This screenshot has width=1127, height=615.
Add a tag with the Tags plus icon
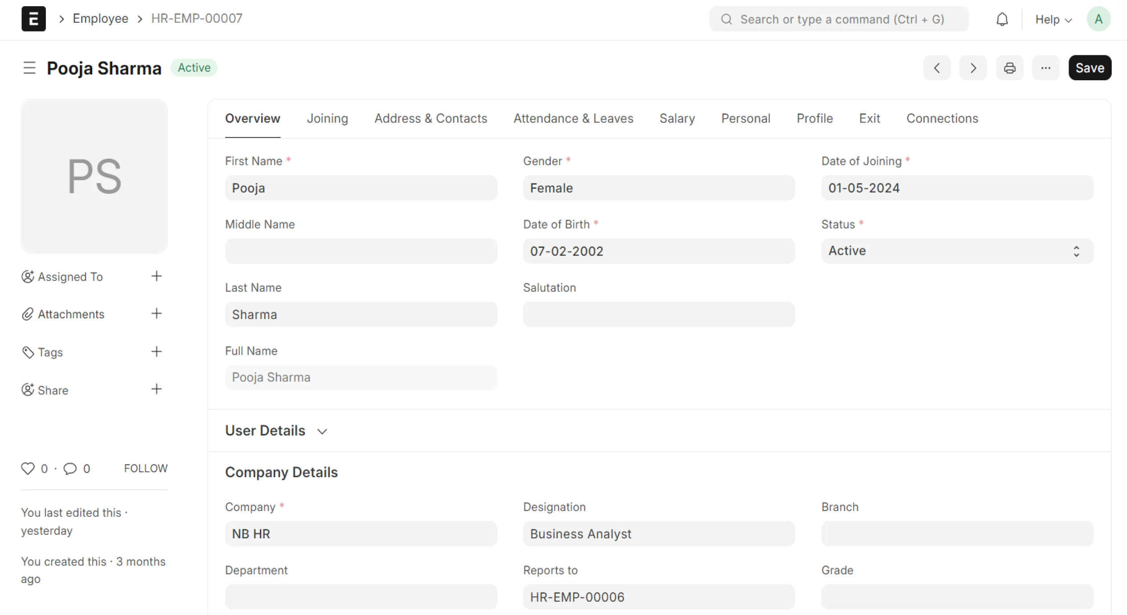pyautogui.click(x=156, y=352)
